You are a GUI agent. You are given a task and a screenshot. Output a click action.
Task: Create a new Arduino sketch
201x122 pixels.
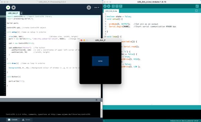[x=113, y=6]
